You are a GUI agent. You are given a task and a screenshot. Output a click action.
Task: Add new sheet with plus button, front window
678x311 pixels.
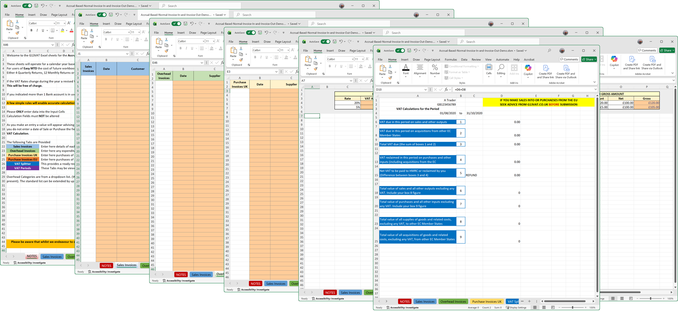coord(529,301)
